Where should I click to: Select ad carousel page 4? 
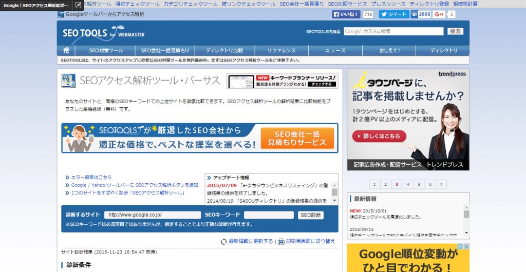(408, 184)
